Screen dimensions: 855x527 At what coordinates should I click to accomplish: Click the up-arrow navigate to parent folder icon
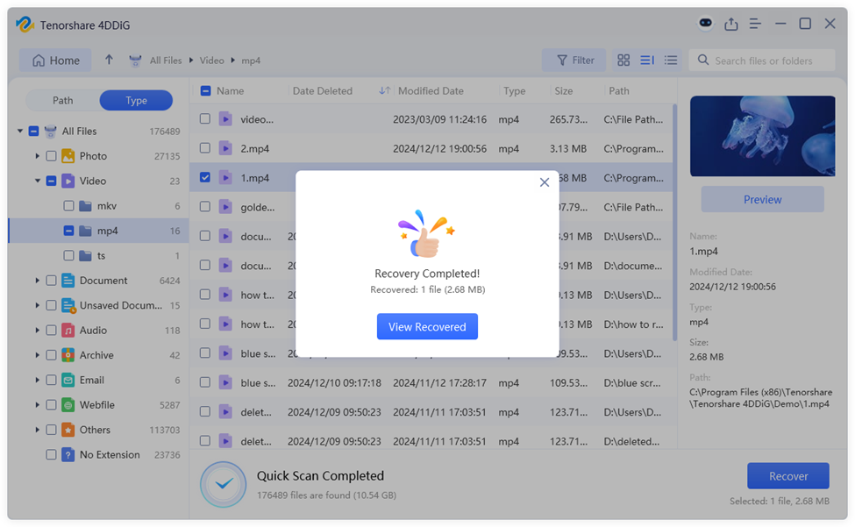point(109,61)
